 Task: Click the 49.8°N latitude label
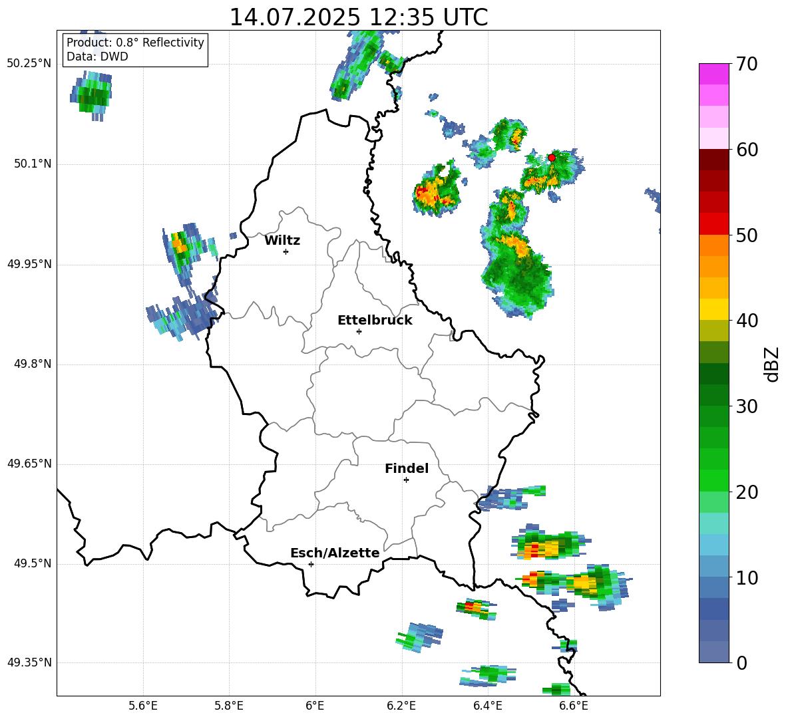(33, 364)
